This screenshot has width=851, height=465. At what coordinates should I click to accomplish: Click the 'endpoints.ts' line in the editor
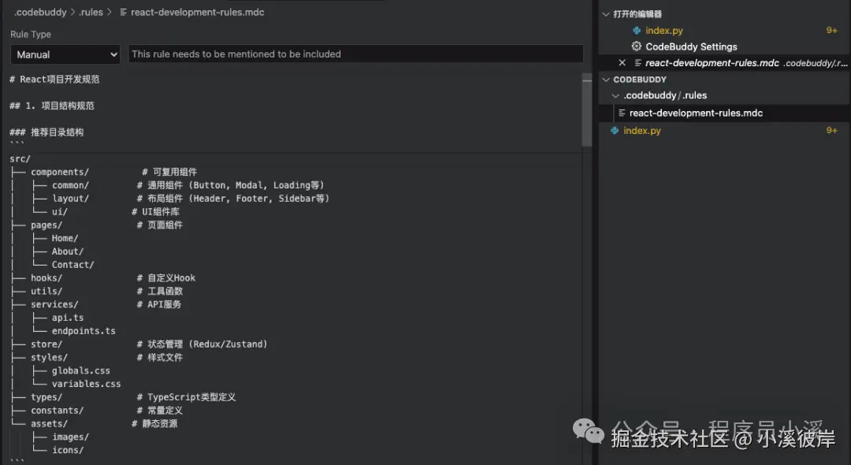[84, 331]
